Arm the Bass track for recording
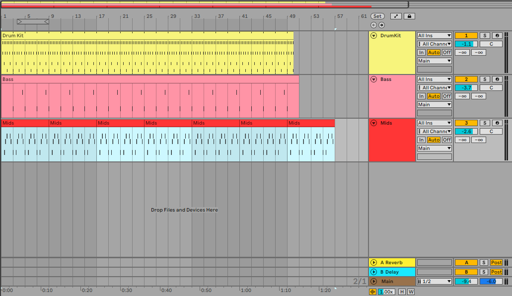The width and height of the screenshot is (512, 296). click(x=497, y=79)
